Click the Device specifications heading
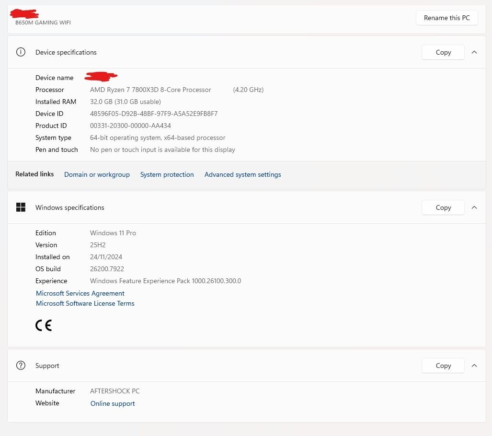Viewport: 492px width, 436px height. click(x=66, y=52)
